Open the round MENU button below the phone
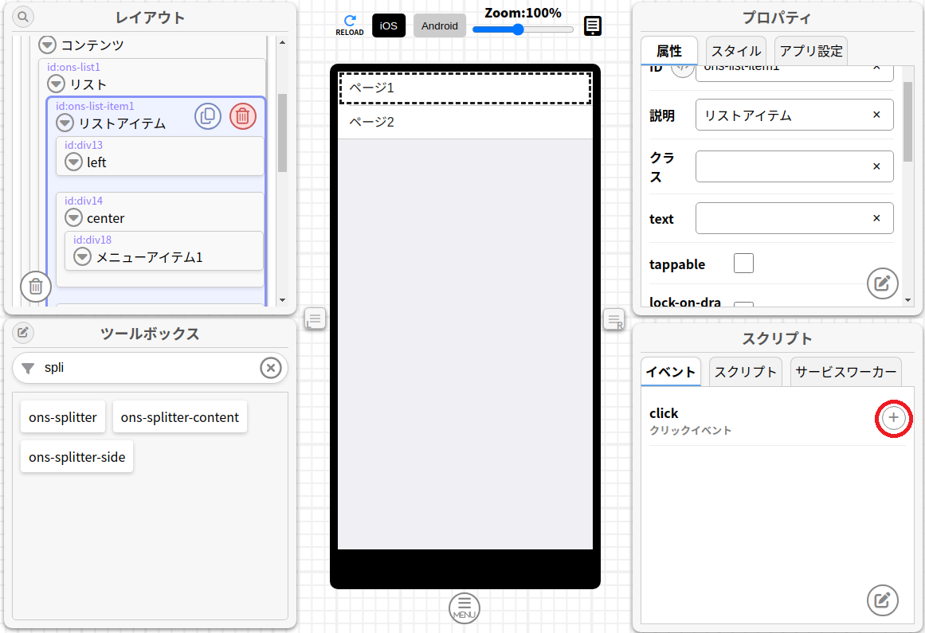925x633 pixels. pyautogui.click(x=464, y=608)
